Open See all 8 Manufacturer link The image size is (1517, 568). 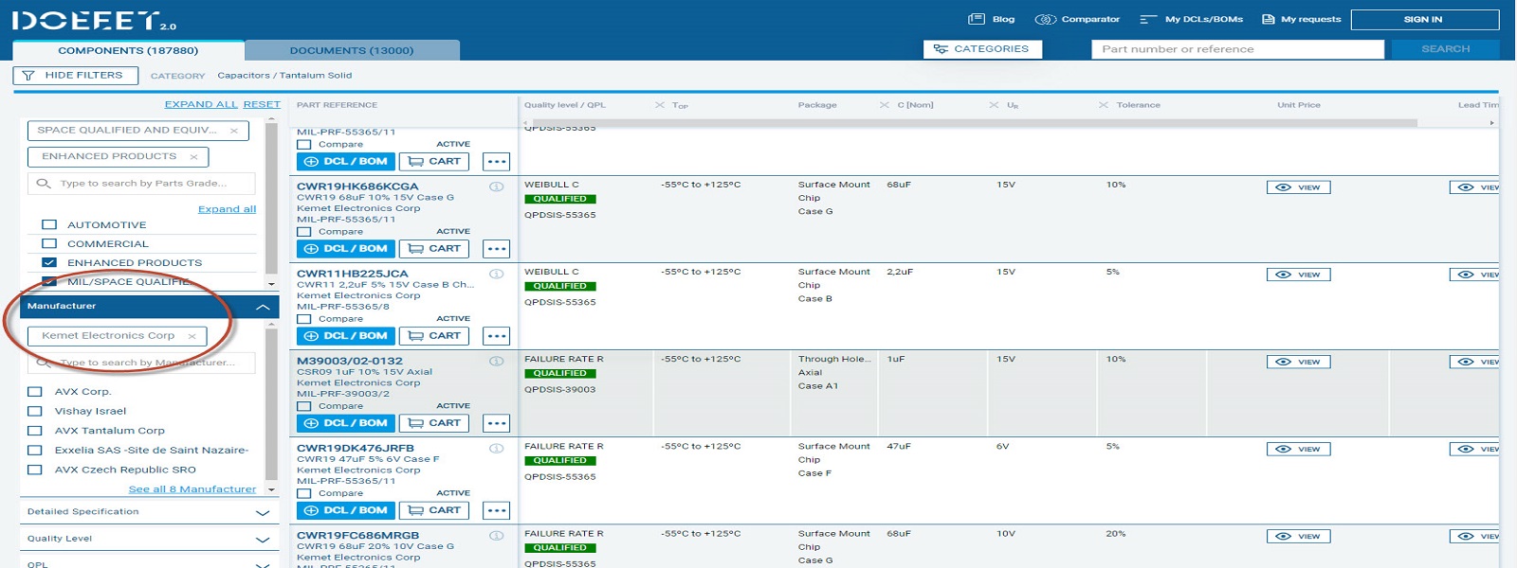tap(192, 489)
